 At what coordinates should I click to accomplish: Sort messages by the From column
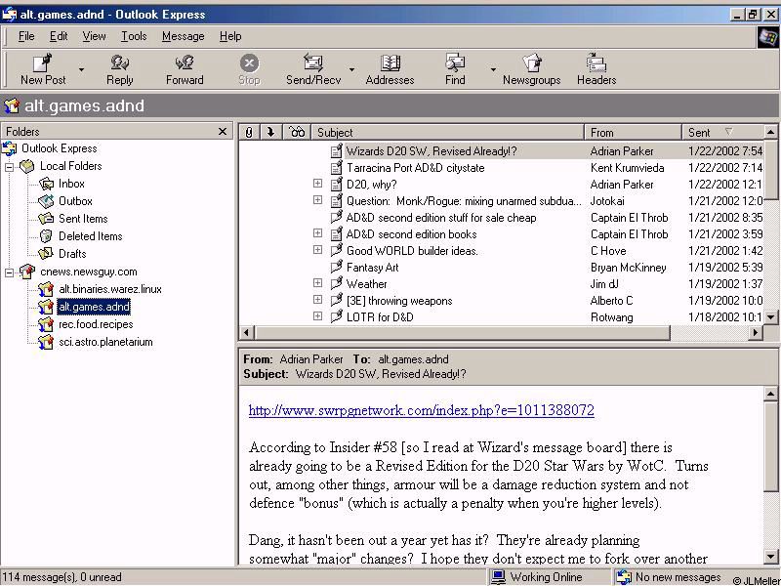tap(632, 132)
